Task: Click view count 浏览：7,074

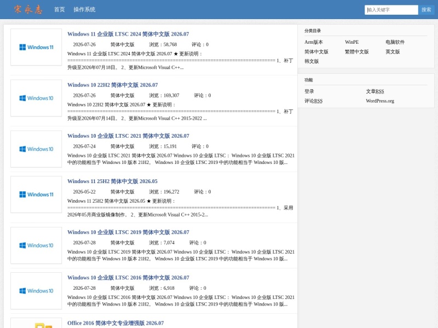Action: [162, 243]
